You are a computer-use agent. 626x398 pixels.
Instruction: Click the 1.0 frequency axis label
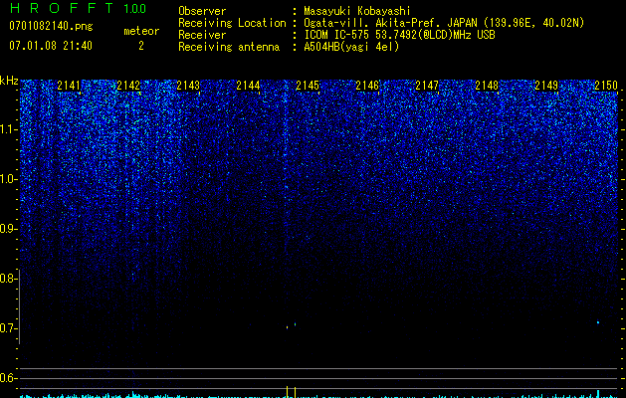pyautogui.click(x=7, y=179)
